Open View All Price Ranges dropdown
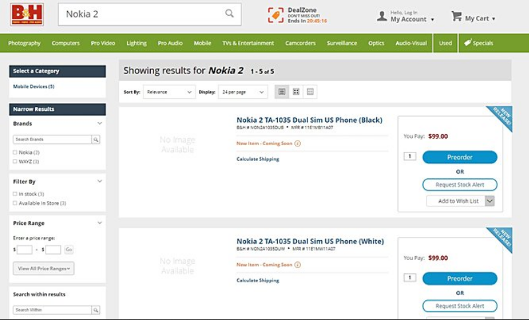The width and height of the screenshot is (529, 320). point(44,269)
